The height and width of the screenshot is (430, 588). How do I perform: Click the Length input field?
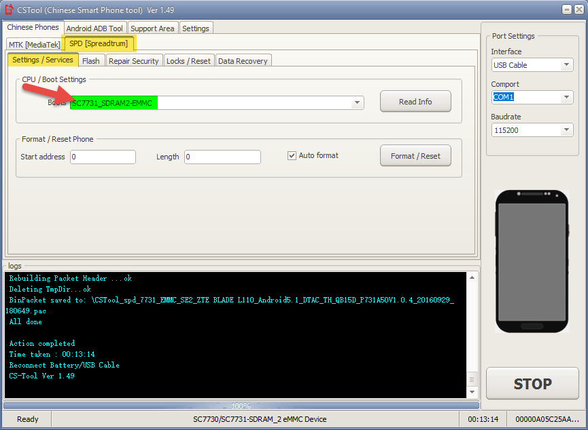coord(222,157)
